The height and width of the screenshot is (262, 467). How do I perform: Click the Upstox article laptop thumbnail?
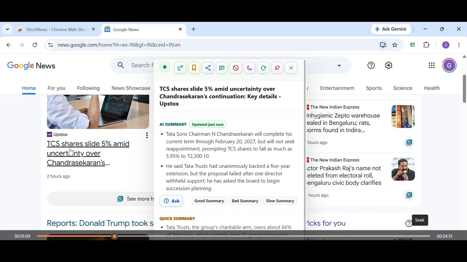click(98, 112)
